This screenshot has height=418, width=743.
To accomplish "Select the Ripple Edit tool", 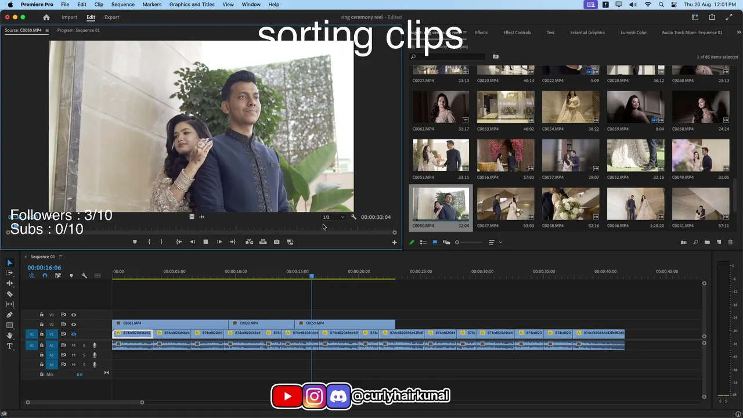I will coord(9,283).
